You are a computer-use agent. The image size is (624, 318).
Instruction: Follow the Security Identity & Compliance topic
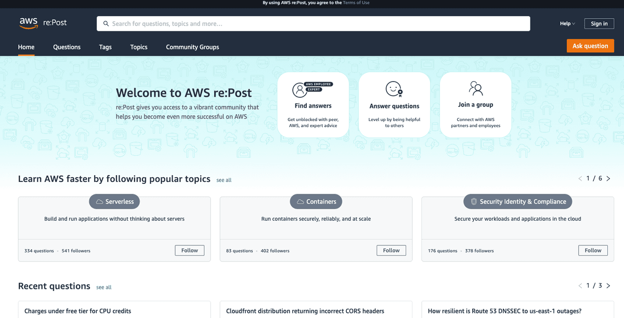tap(593, 250)
